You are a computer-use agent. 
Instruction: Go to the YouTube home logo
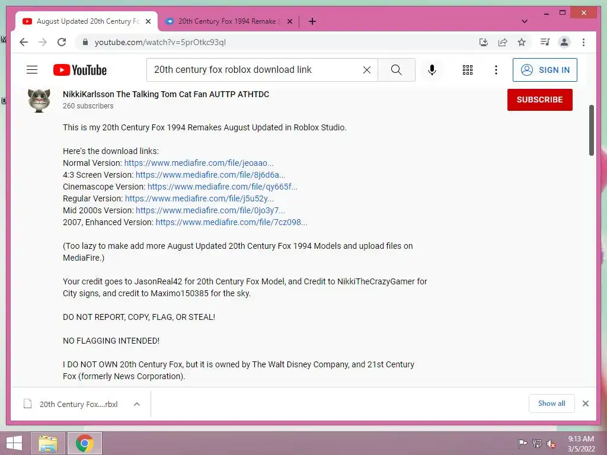point(80,70)
